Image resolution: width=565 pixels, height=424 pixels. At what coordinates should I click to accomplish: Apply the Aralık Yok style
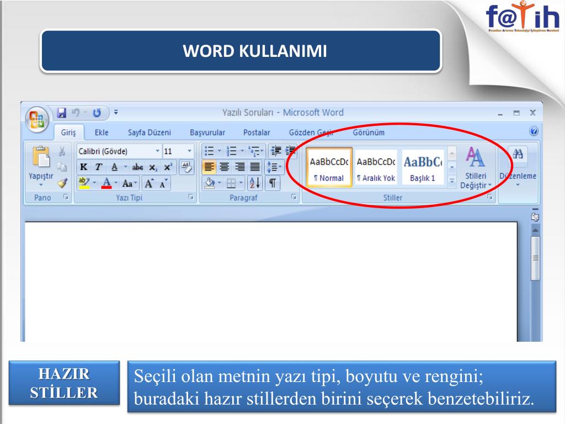(x=376, y=168)
